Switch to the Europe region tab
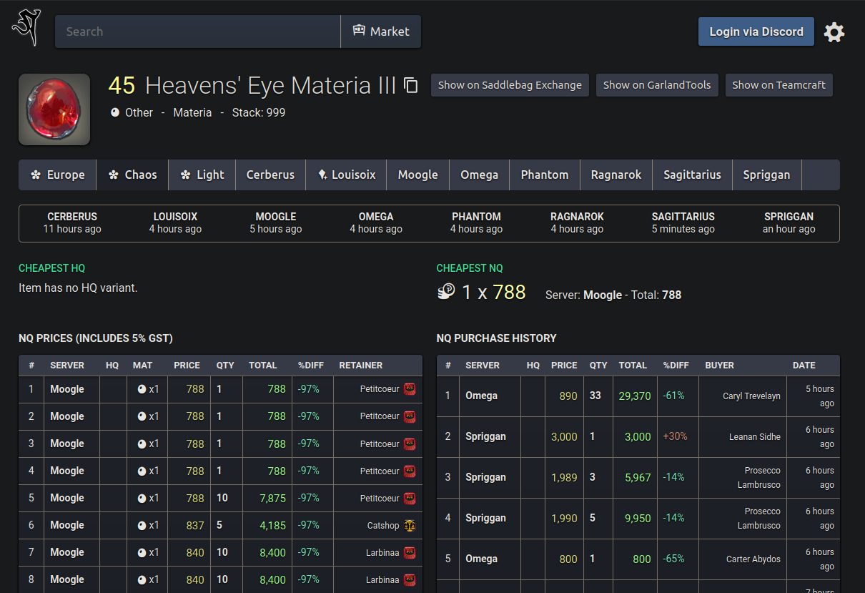Screen dimensions: 865x593 [x=57, y=175]
